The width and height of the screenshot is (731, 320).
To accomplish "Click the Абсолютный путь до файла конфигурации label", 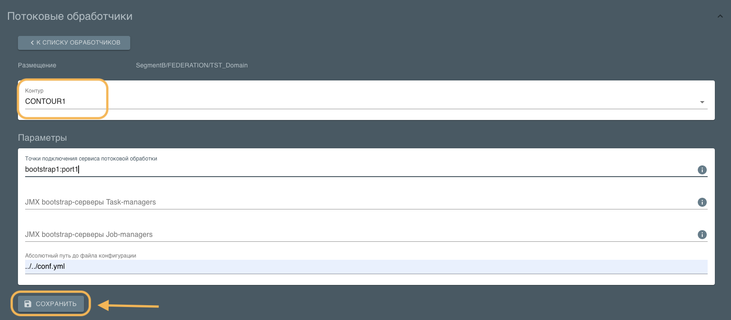I will pos(80,256).
